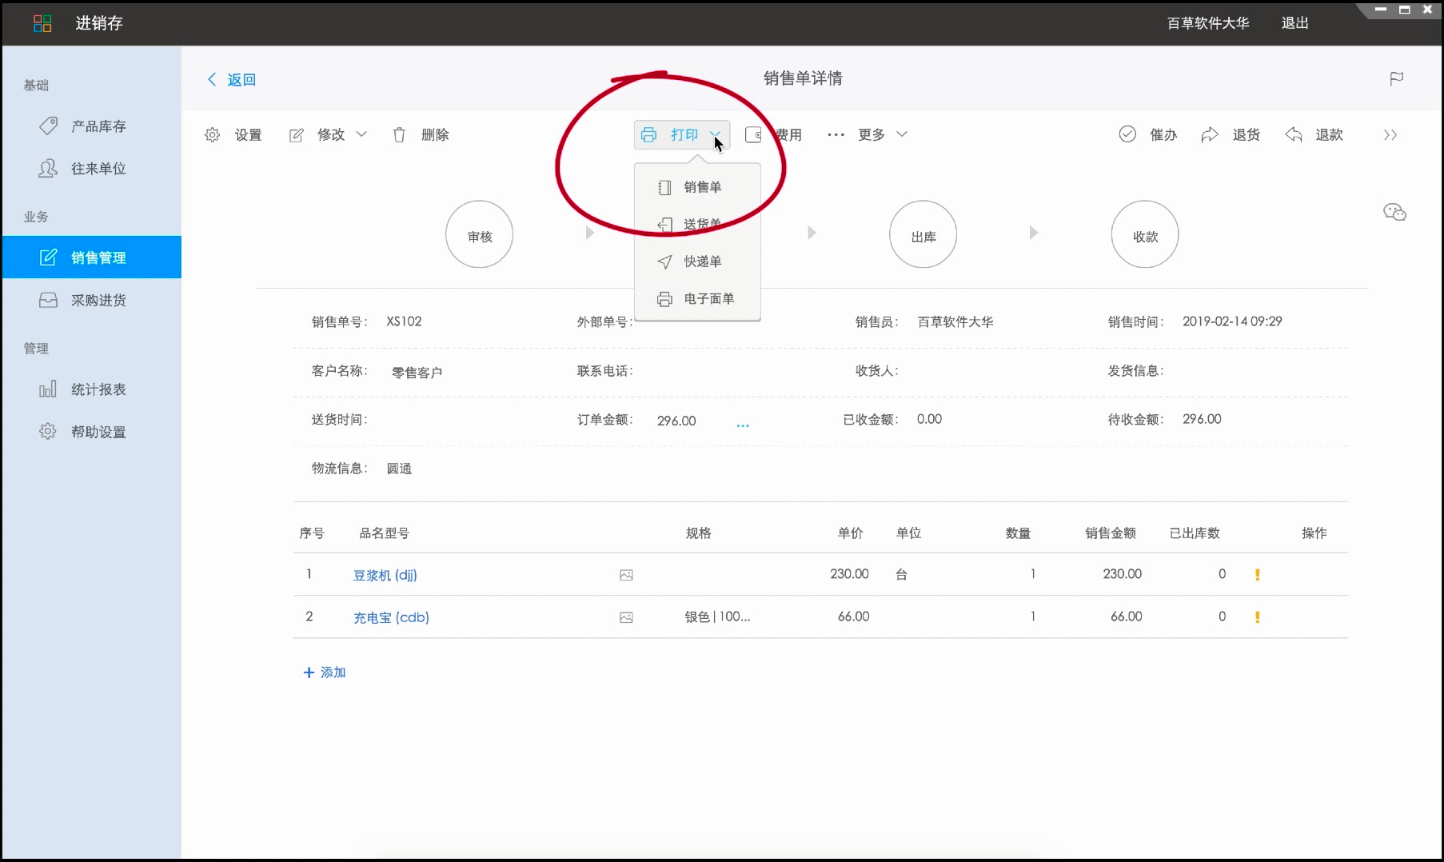
Task: Open 统计报表 in sidebar
Action: (92, 389)
